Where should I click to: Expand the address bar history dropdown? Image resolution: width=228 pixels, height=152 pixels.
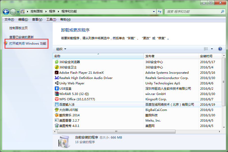[154, 11]
